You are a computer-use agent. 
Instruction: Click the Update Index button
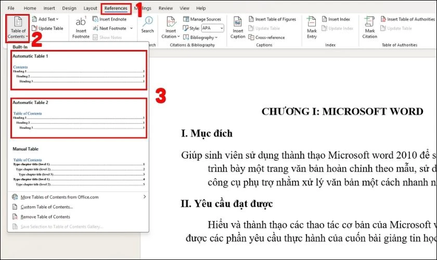coord(338,28)
